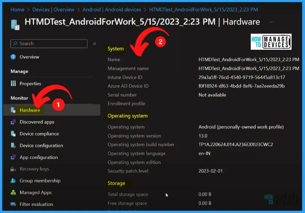This screenshot has width=305, height=213.
Task: Open the ellipsis more options menu
Action: (x=272, y=22)
